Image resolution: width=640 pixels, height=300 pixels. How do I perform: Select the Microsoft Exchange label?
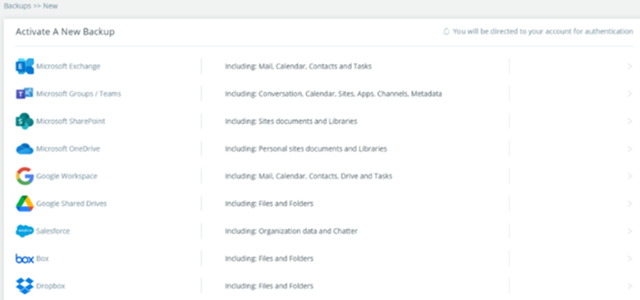coord(68,66)
